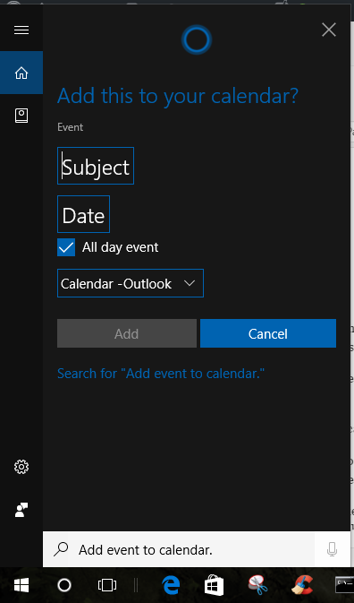This screenshot has height=603, width=354.
Task: Click the Cortana circle logo
Action: click(x=197, y=39)
